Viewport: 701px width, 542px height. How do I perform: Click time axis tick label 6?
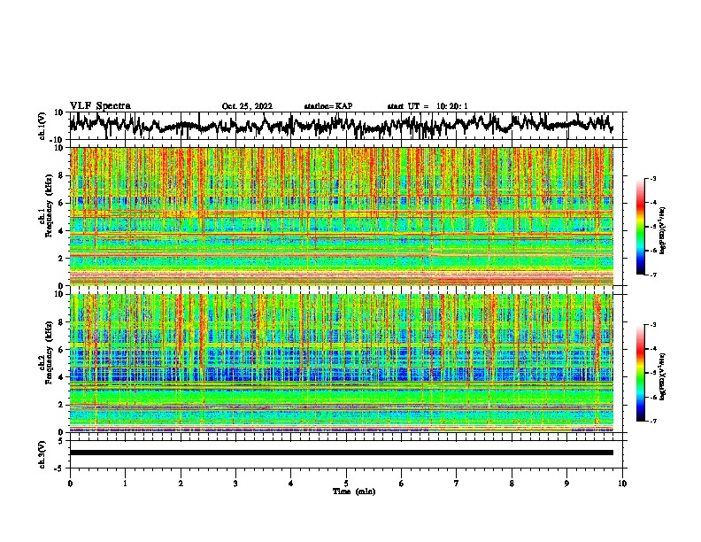[402, 484]
